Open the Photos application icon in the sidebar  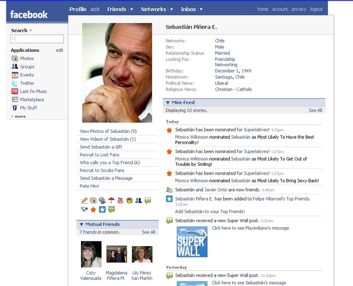[15, 58]
